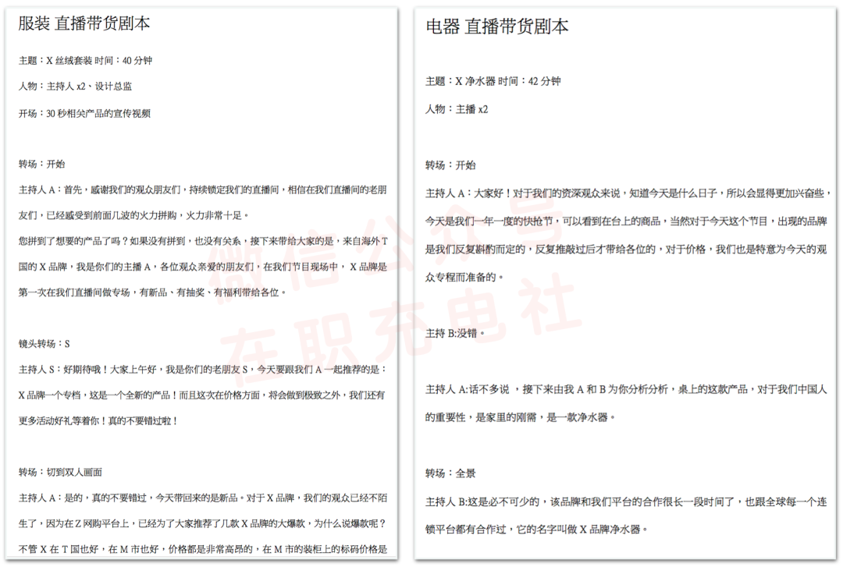Click the line starting '国的 X 品牌，我是你们的主播 A'
Viewport: 843px width, 567px height.
[x=203, y=267]
